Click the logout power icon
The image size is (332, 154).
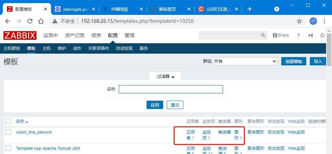click(322, 35)
